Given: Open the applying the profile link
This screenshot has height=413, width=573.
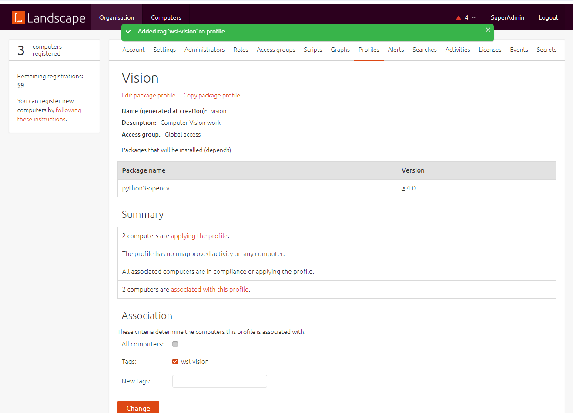Looking at the screenshot, I should (x=199, y=236).
